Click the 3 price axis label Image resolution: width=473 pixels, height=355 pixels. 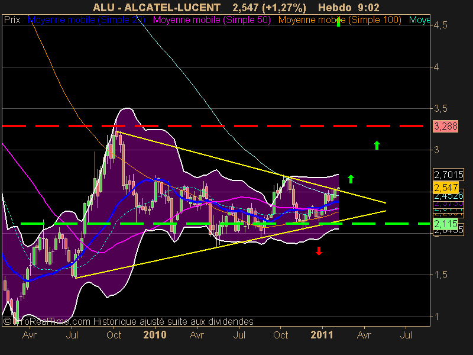click(x=436, y=150)
